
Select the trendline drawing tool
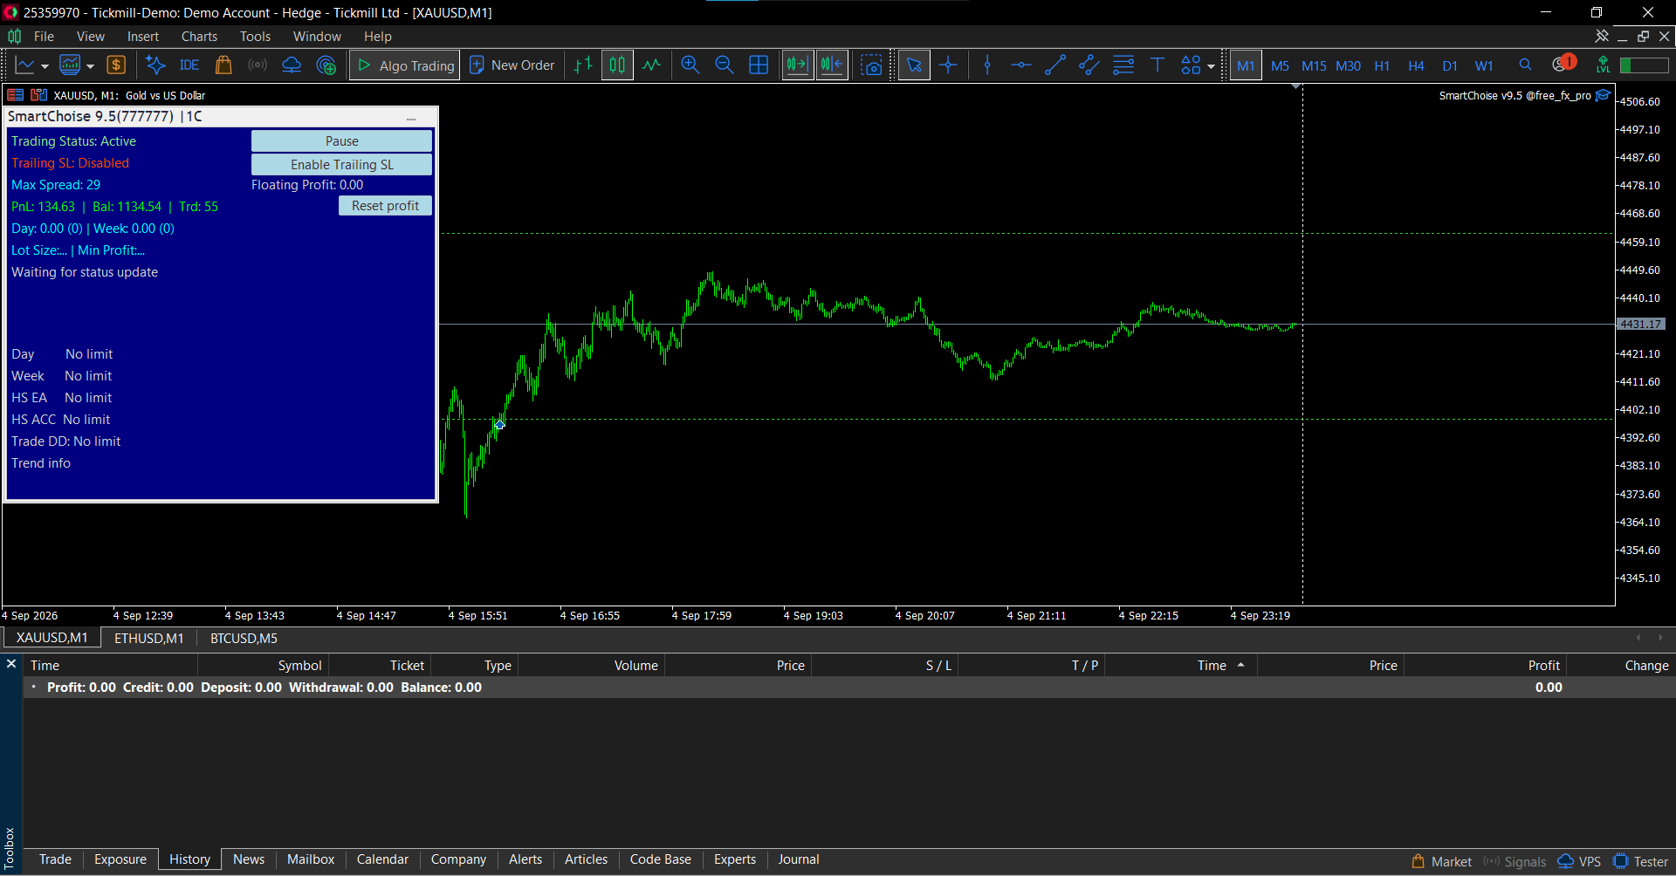pos(1055,65)
